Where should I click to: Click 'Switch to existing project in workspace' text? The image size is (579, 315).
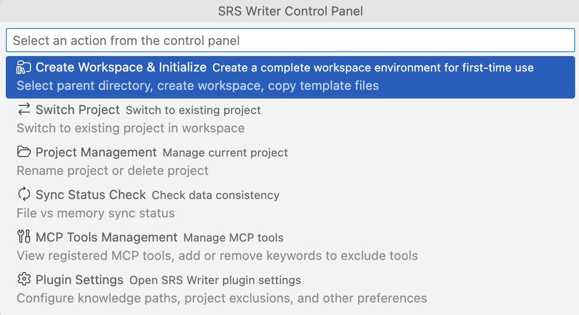click(131, 128)
